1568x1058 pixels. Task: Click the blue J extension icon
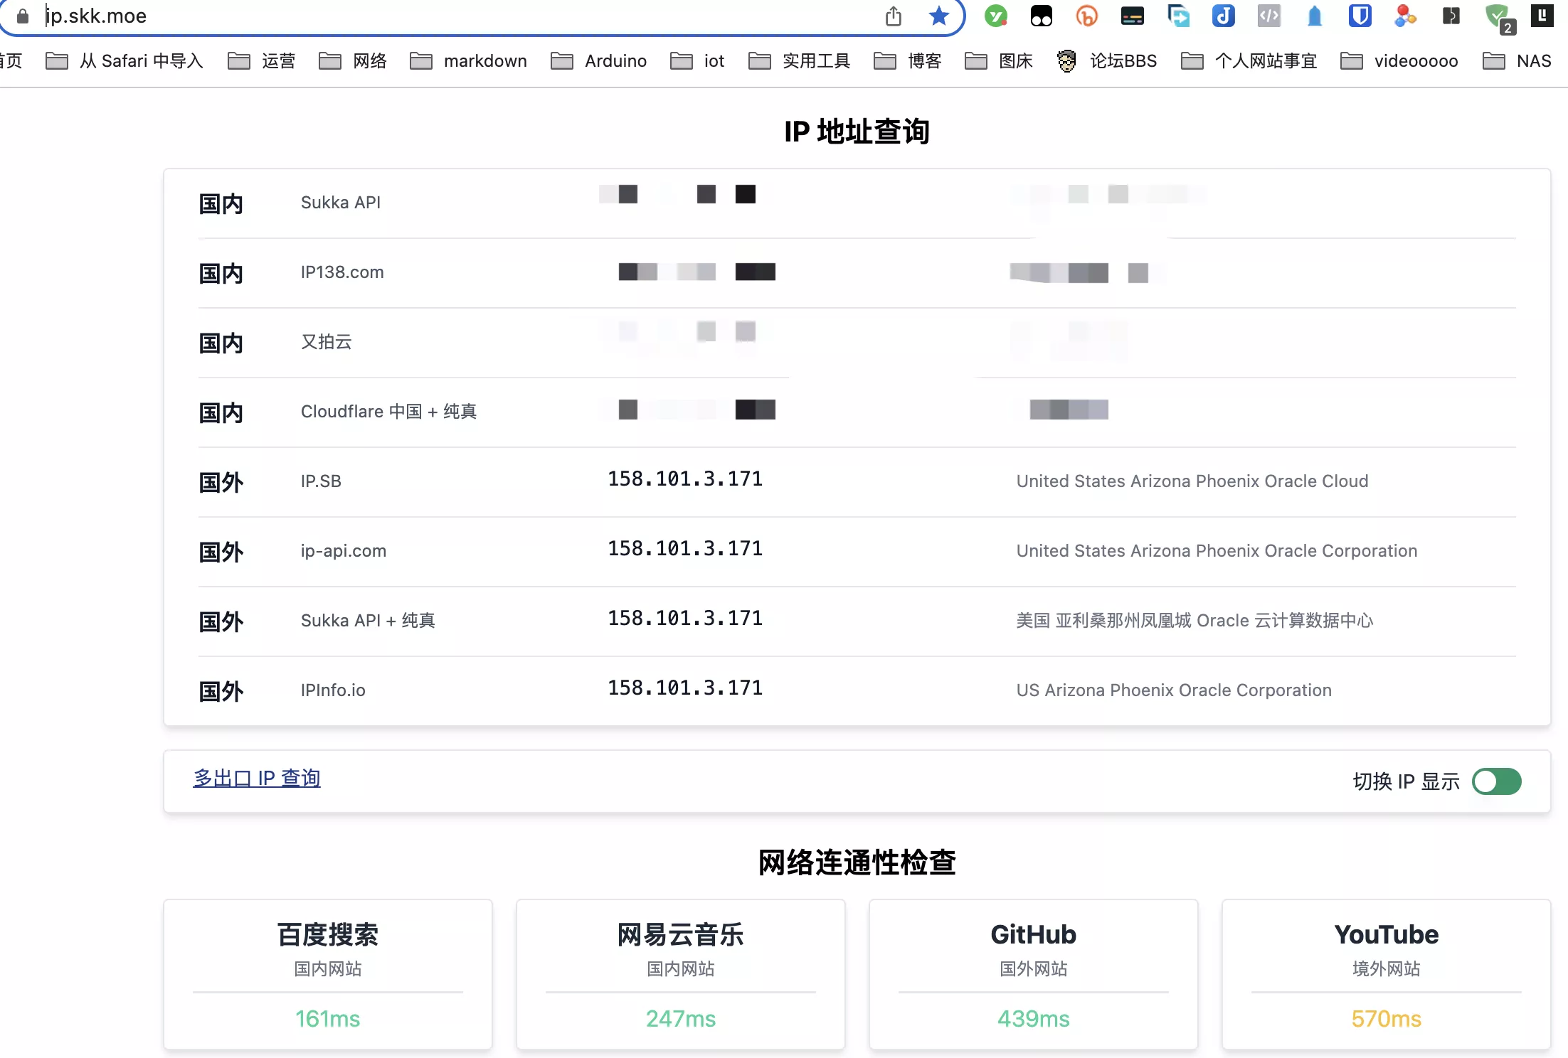[x=1223, y=16]
